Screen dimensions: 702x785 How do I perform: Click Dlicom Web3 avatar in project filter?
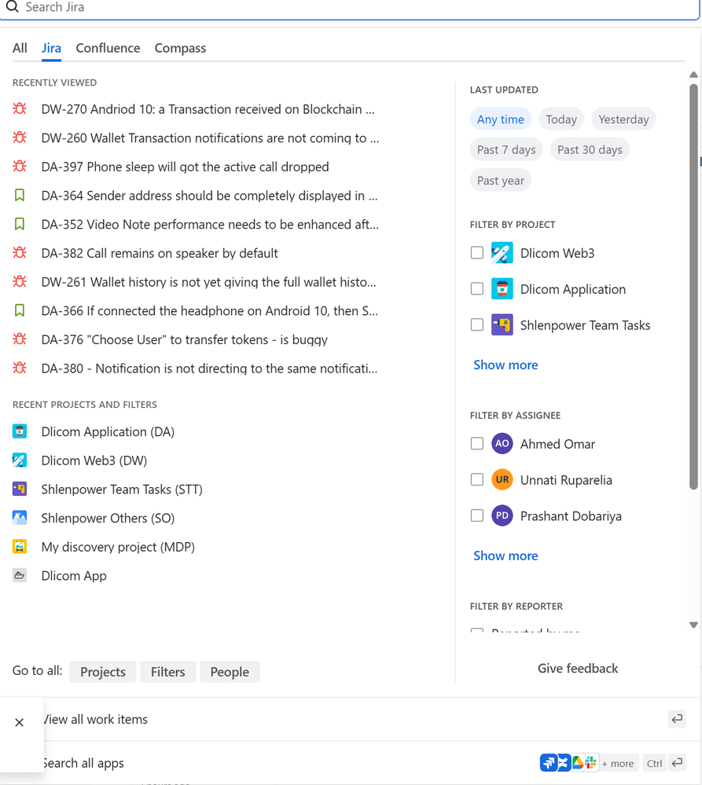(x=502, y=253)
